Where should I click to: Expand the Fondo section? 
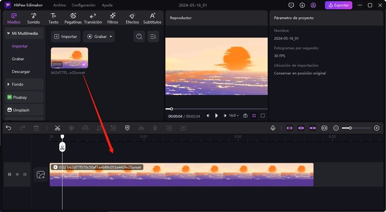(x=24, y=85)
